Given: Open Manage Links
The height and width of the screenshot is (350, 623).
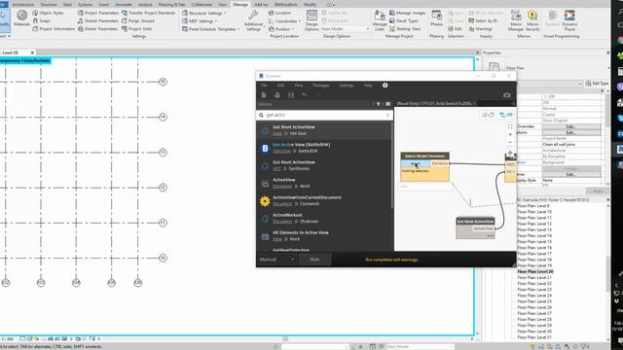Looking at the screenshot, I should coord(380,20).
